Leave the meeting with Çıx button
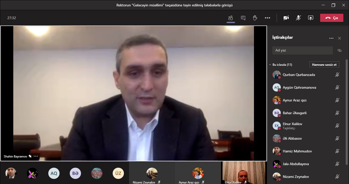Screen dimensions: 349x184 pyautogui.click(x=332, y=18)
